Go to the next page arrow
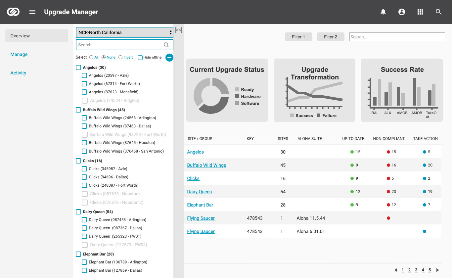 [x=438, y=270]
